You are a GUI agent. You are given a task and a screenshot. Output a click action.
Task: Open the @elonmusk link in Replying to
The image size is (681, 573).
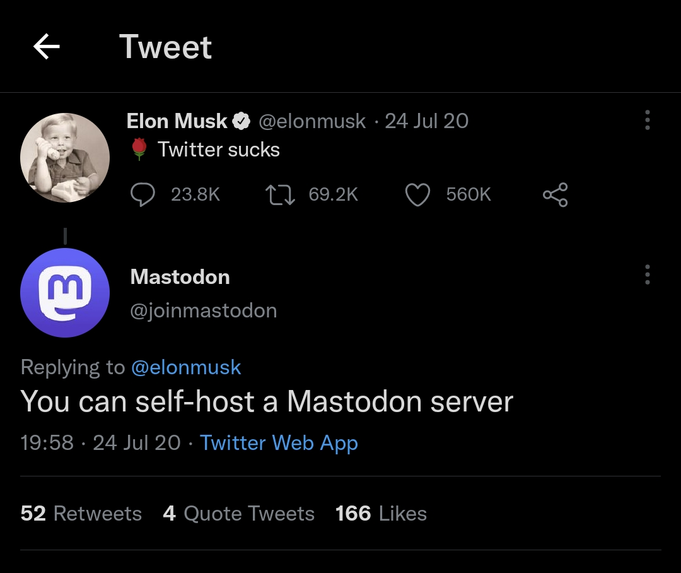coord(186,367)
